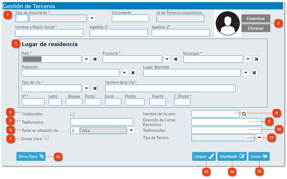Enable the Colaborador checkbox
The width and height of the screenshot is (287, 179).
point(72,114)
